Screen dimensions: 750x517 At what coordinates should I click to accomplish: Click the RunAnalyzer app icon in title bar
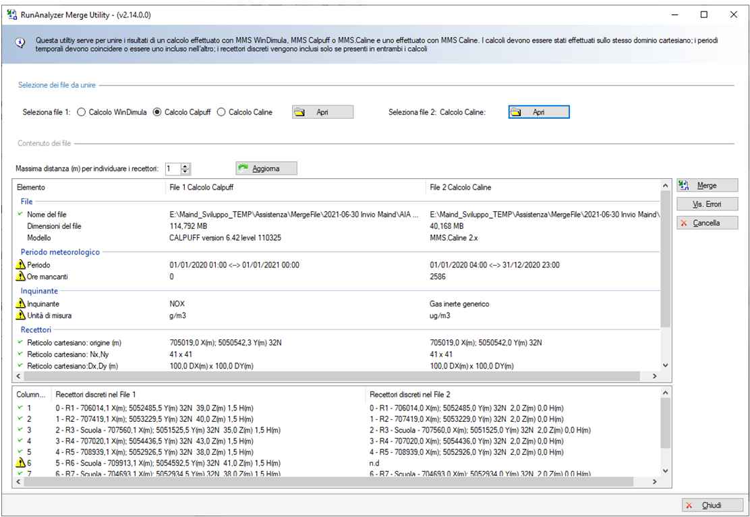click(12, 14)
